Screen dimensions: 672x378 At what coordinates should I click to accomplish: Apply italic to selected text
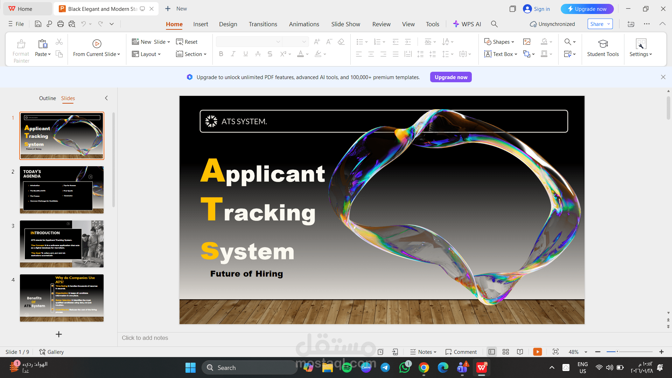tap(233, 54)
